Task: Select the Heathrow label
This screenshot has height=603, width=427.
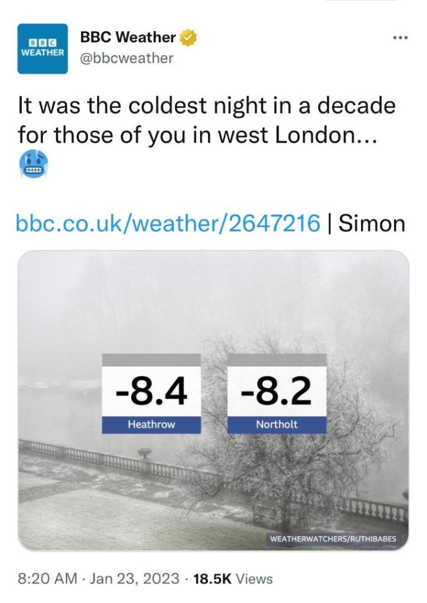Action: pyautogui.click(x=151, y=424)
